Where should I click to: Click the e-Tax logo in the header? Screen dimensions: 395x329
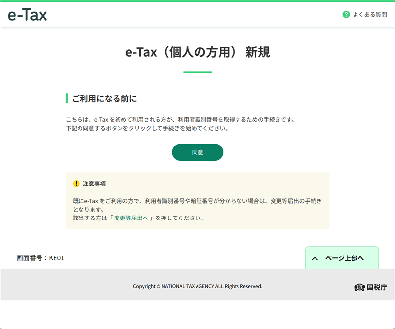point(28,15)
